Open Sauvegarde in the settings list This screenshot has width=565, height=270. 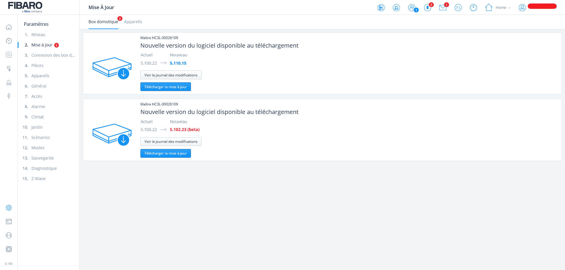click(43, 158)
